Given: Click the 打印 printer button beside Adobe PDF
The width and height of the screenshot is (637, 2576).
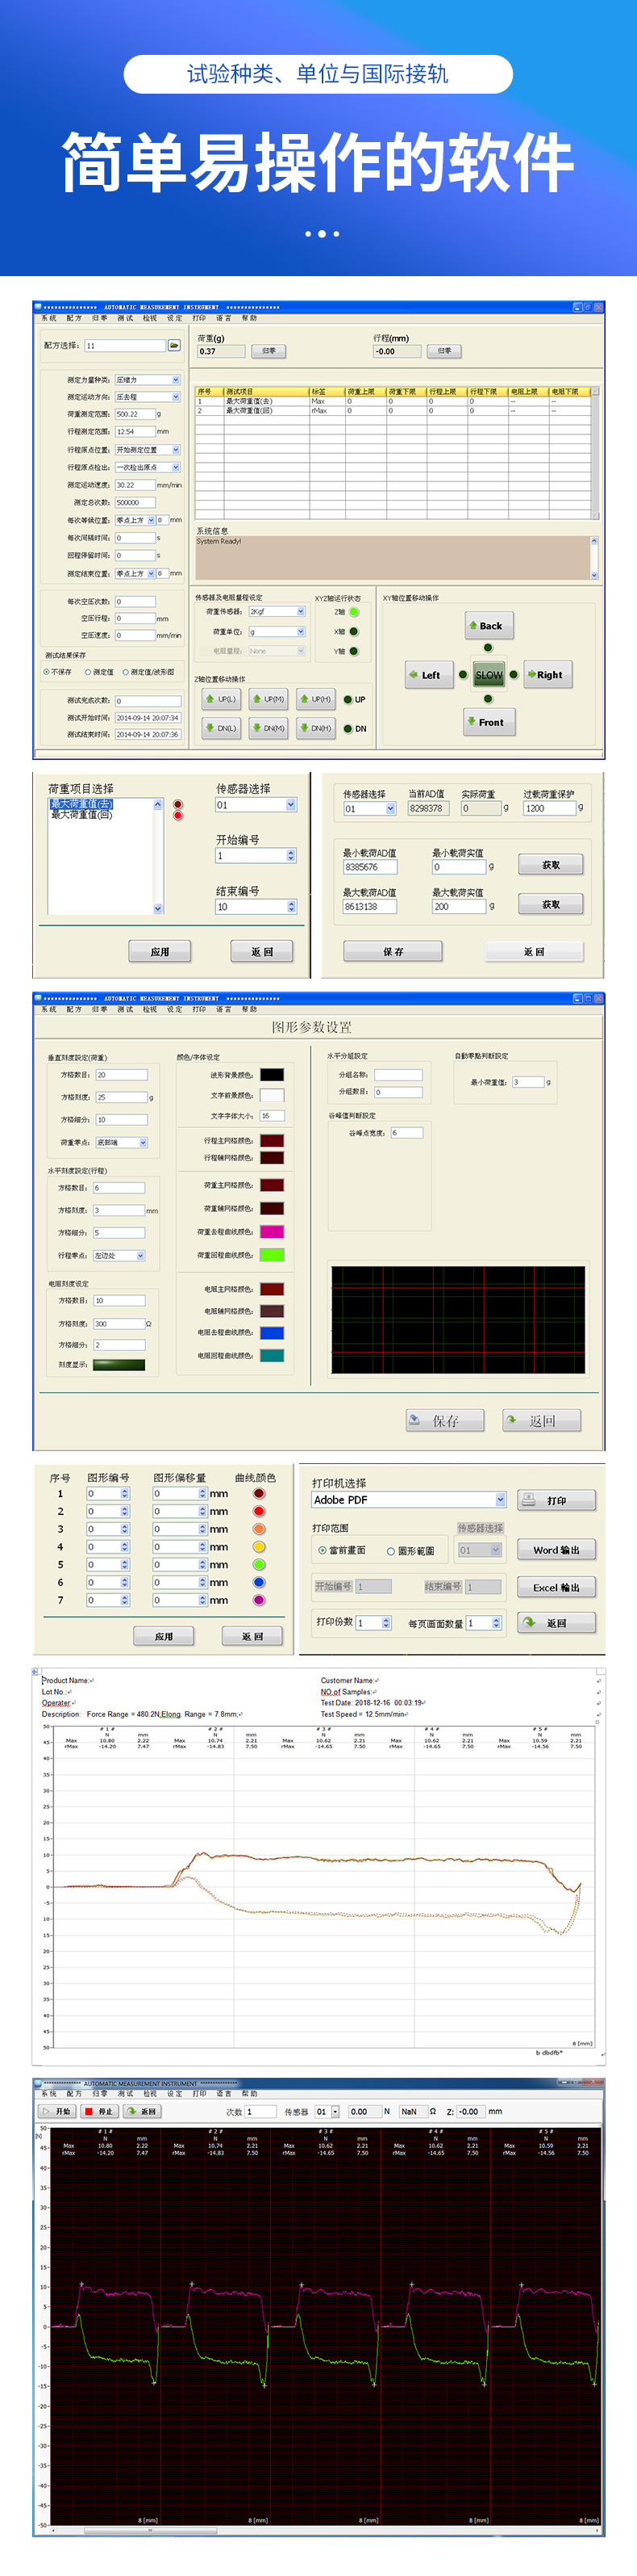Looking at the screenshot, I should [x=555, y=1500].
